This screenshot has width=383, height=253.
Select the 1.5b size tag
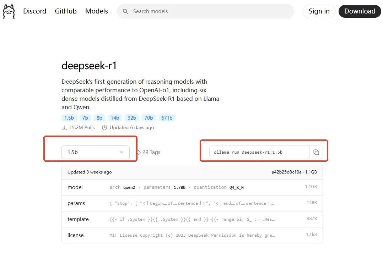(x=69, y=118)
